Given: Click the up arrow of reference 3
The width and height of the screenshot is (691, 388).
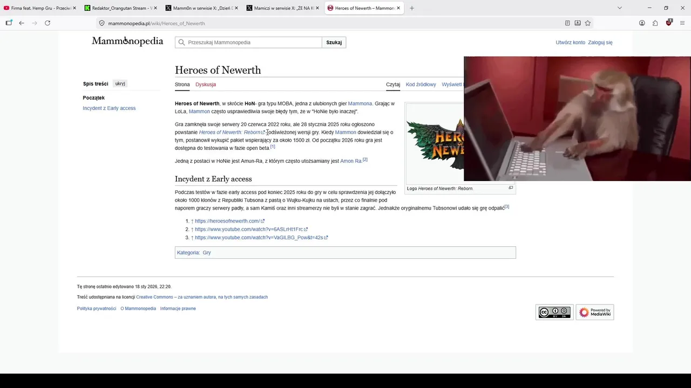Looking at the screenshot, I should tap(192, 238).
